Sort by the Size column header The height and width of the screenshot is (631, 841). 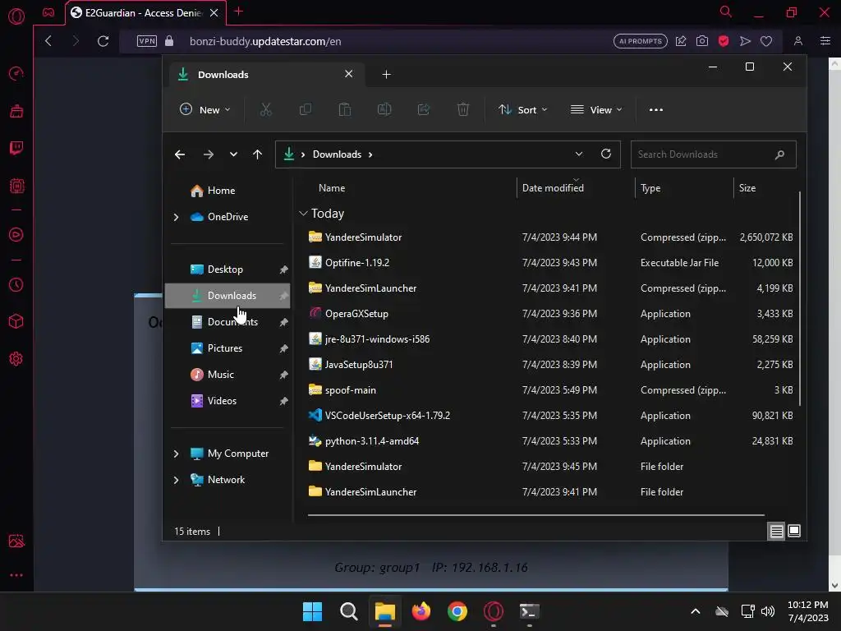pyautogui.click(x=747, y=188)
